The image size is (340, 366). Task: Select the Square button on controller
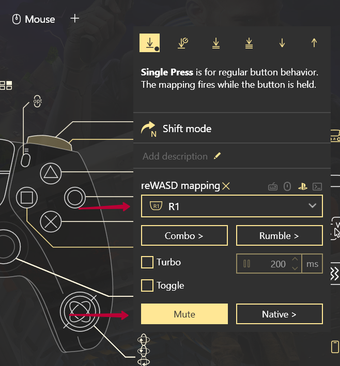pyautogui.click(x=27, y=198)
